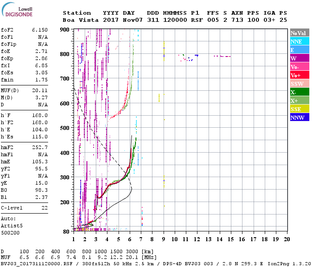
Task: Click the foEp value 2.86
Action: pos(41,58)
